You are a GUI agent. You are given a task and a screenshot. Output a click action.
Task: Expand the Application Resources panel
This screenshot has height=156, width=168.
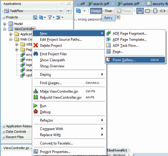tap(4, 126)
